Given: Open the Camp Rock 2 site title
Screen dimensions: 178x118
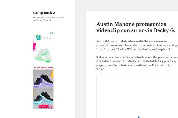Looking at the screenshot, I should [x=44, y=13].
